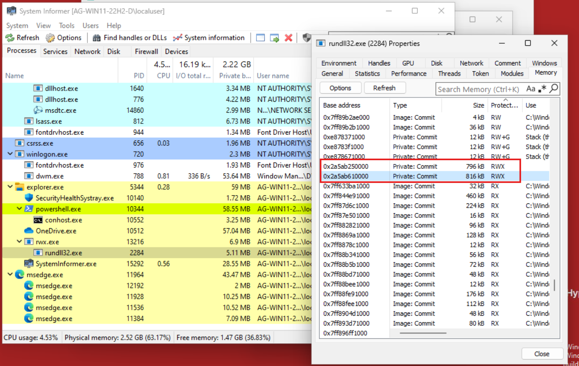Image resolution: width=579 pixels, height=366 pixels.
Task: Collapse the msedge.exe process tree
Action: [x=10, y=274]
